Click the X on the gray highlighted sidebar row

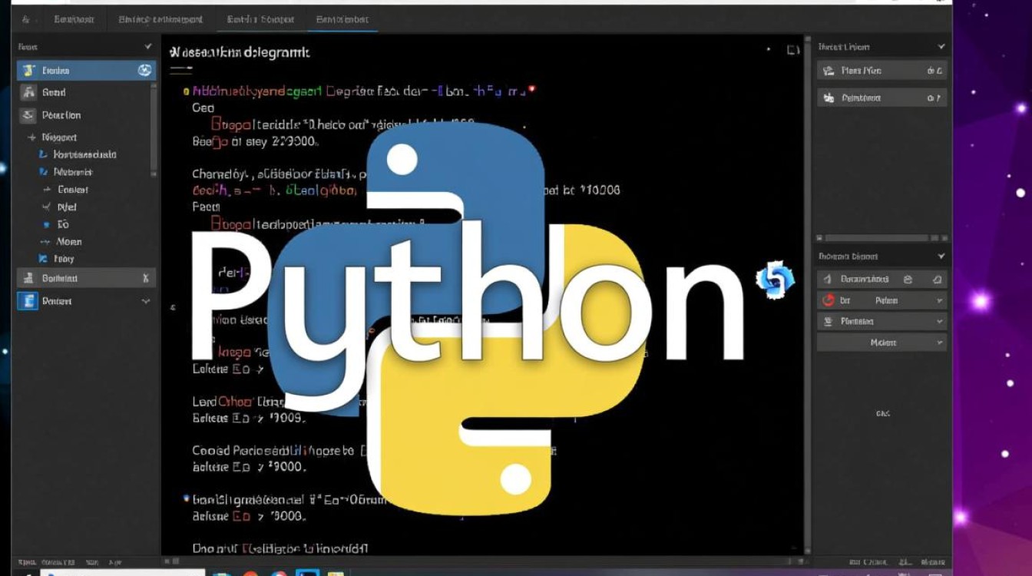pyautogui.click(x=145, y=278)
